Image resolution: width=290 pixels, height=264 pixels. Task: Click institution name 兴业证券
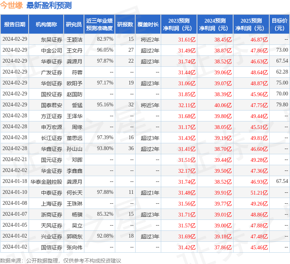coord(52,236)
